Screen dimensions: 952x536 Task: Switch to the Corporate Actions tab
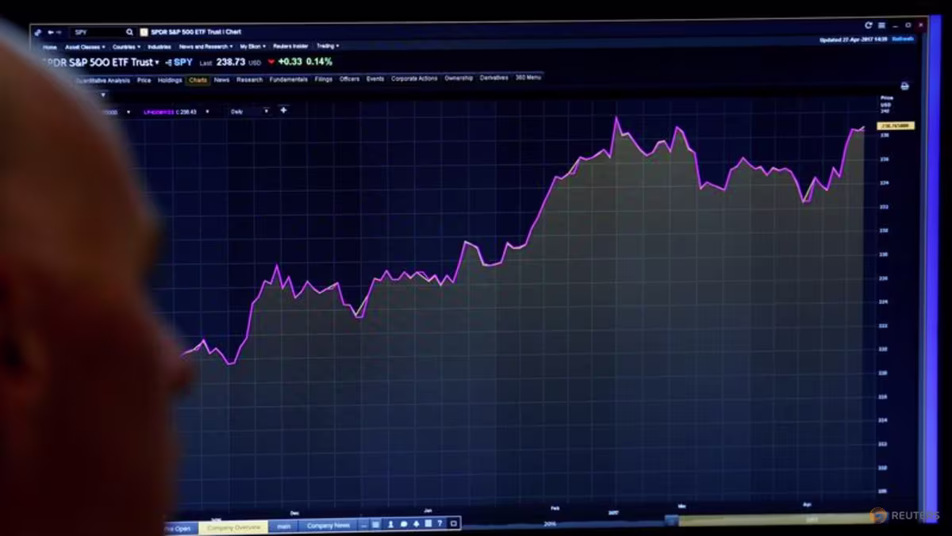click(x=414, y=78)
